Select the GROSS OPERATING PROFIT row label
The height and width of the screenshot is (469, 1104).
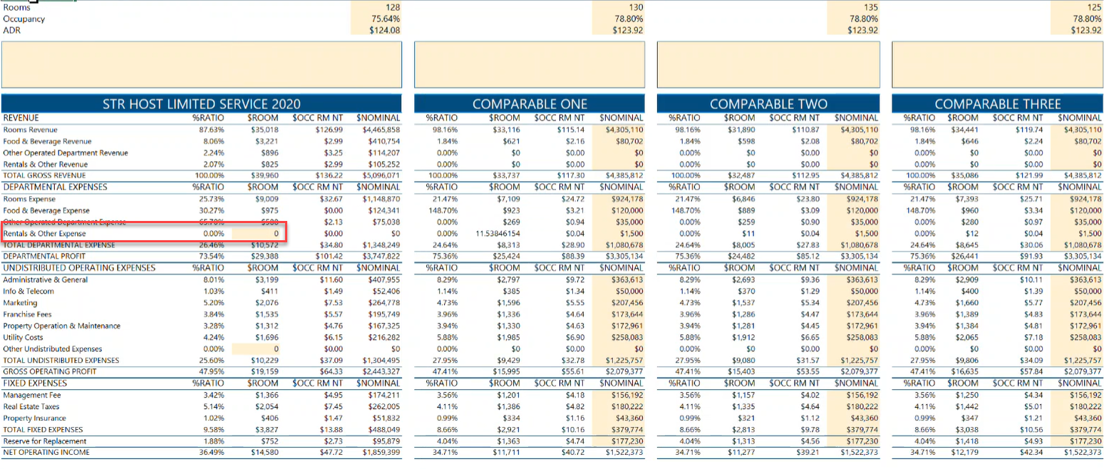tap(48, 371)
